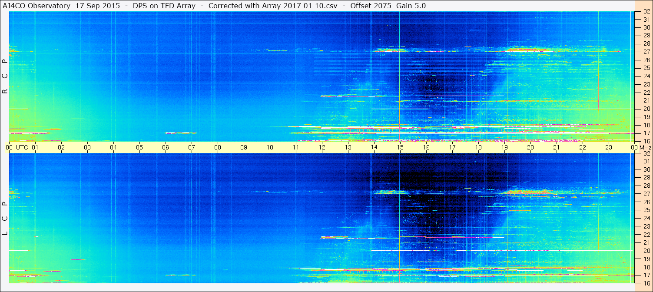The image size is (653, 292).
Task: Click the 17 MHz label in LCP panel
Action: click(x=646, y=275)
